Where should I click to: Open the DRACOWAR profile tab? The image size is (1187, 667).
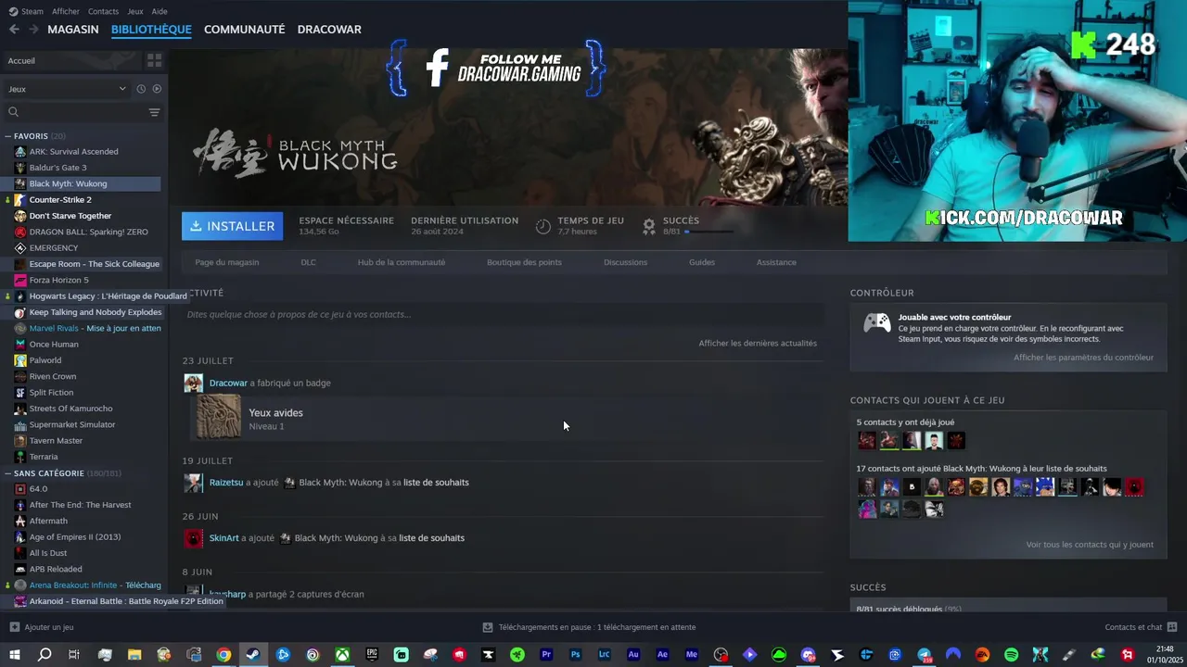tap(329, 29)
